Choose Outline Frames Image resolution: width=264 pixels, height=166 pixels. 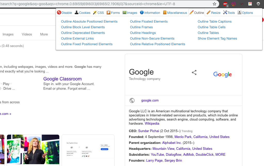(142, 27)
